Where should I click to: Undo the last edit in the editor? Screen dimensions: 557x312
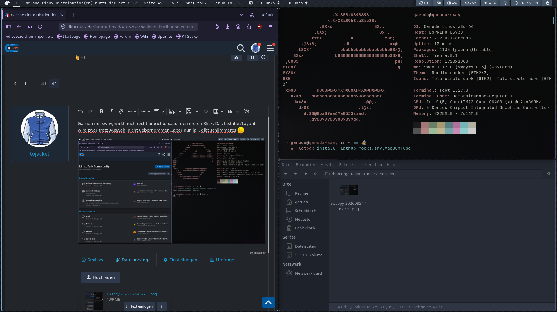(x=80, y=111)
